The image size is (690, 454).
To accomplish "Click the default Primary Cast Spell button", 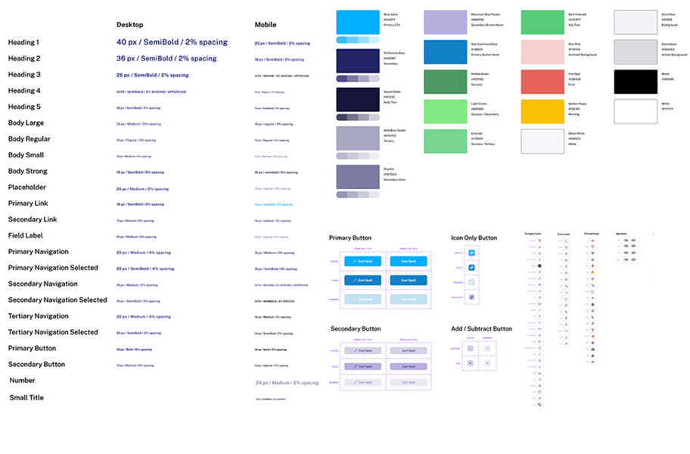I will pyautogui.click(x=364, y=260).
